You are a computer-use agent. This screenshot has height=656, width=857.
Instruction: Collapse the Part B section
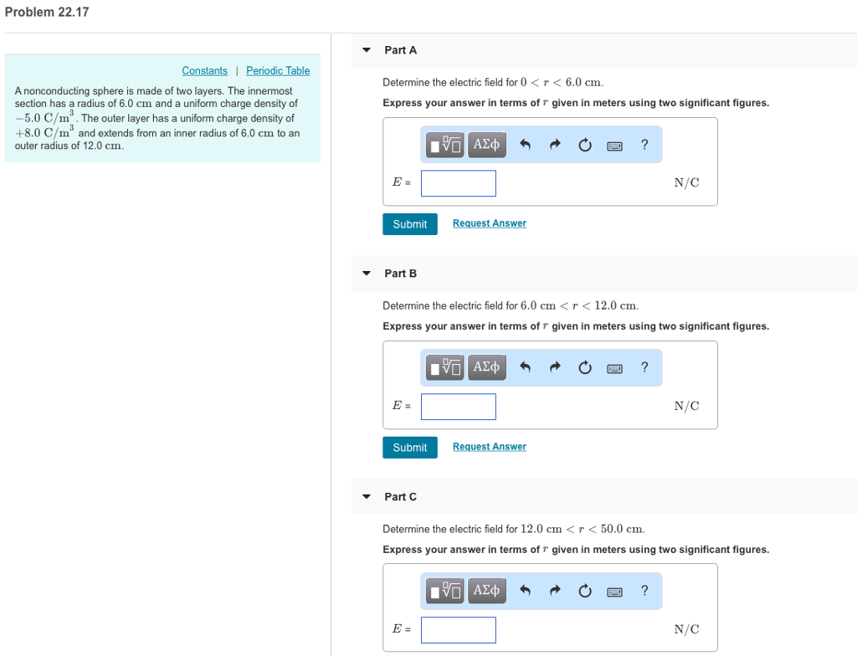pyautogui.click(x=367, y=274)
